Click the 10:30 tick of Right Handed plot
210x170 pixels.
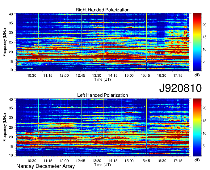tap(32, 75)
